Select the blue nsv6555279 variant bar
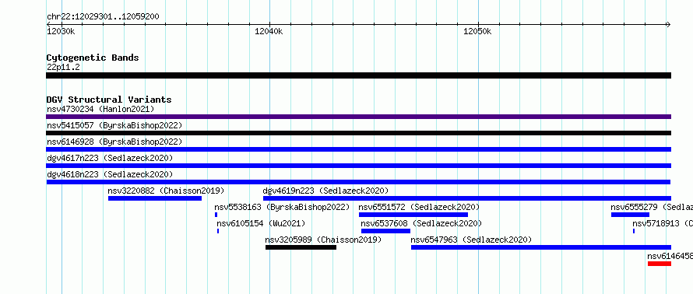693x294 pixels. 630,215
